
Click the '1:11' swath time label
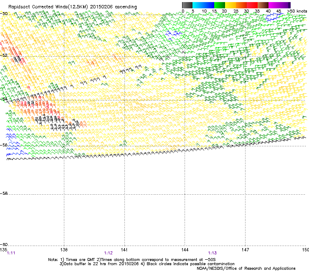point(11,253)
